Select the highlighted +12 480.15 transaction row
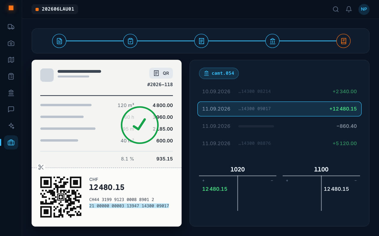 tap(280, 109)
